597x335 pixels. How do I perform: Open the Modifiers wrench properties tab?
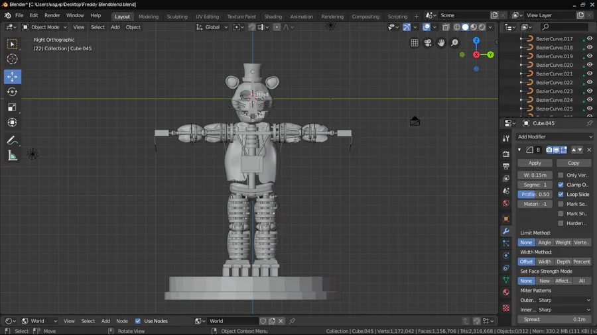coord(505,231)
